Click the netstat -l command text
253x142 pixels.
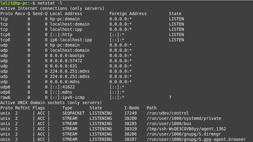pos(50,3)
